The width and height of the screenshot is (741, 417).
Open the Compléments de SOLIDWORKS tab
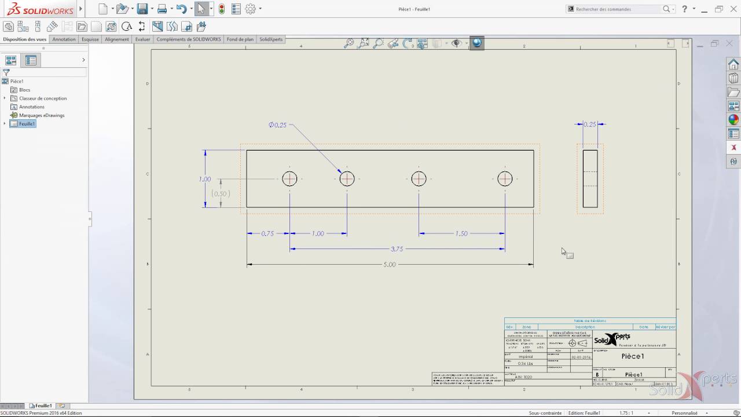pyautogui.click(x=189, y=39)
